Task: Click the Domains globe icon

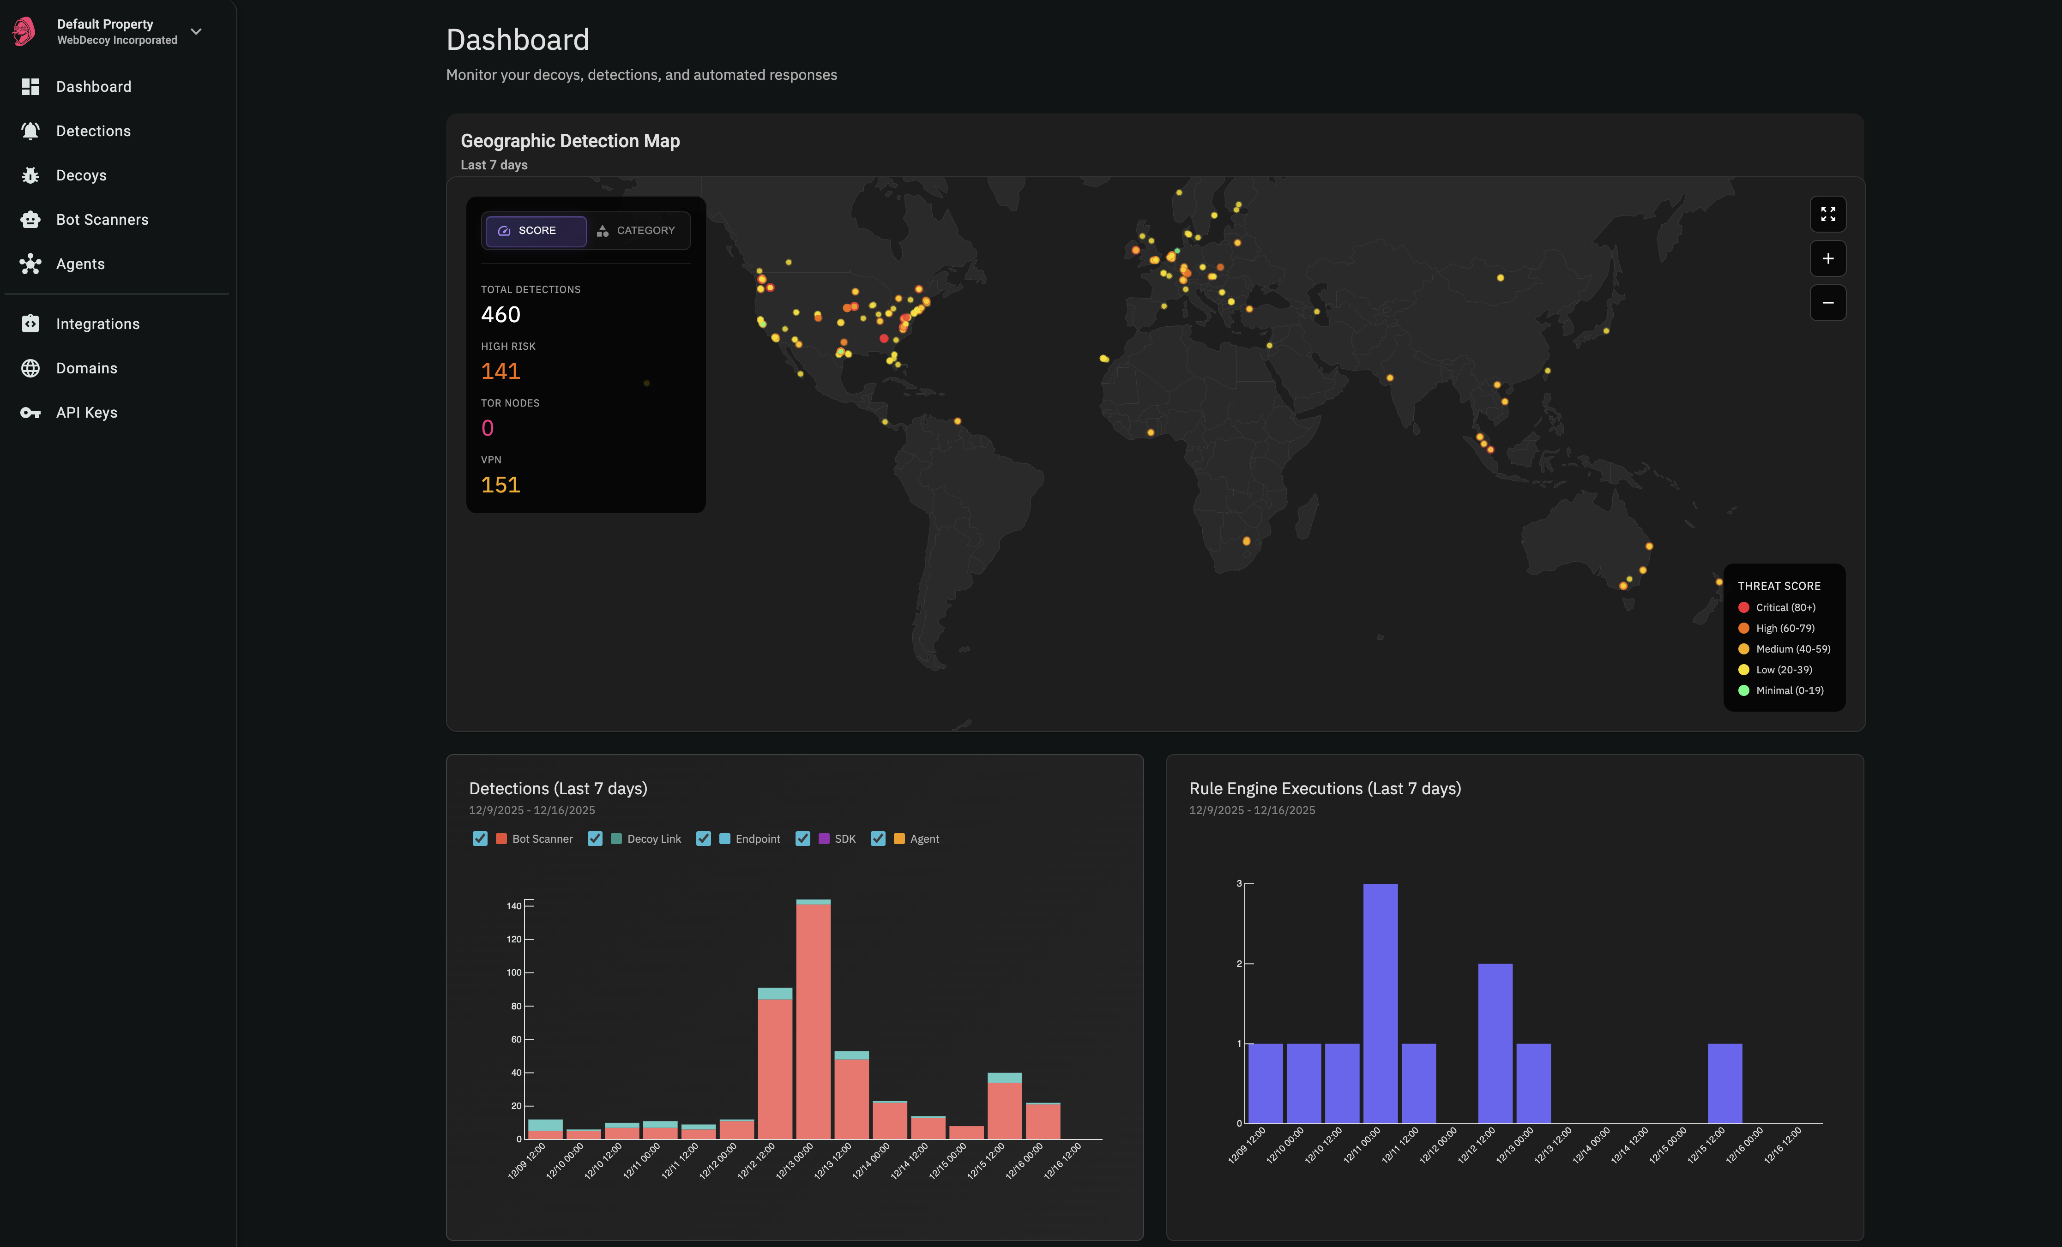Action: click(x=30, y=368)
